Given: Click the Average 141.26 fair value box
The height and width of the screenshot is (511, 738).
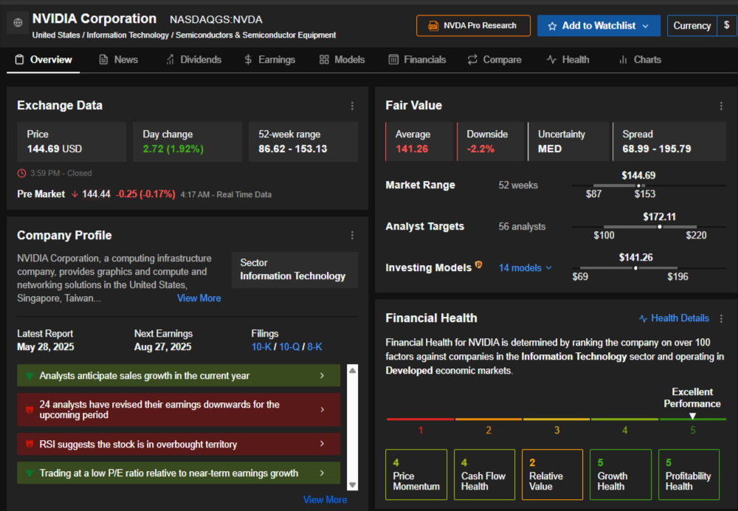Looking at the screenshot, I should (419, 142).
